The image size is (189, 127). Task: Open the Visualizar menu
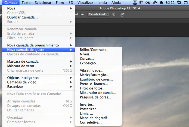click(x=85, y=3)
